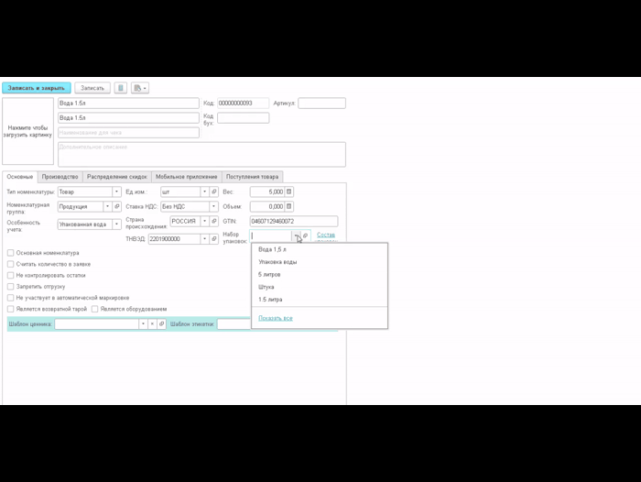Screen dimensions: 641x482
Task: Click open-link icon beside ТНВЭД field
Action: [213, 239]
